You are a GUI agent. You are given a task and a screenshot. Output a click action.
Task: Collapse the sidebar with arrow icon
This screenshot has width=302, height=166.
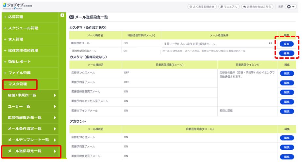62,15
